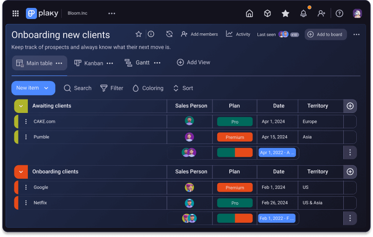Image resolution: width=373 pixels, height=237 pixels.
Task: Open the Last seen avatars
Action: point(283,34)
